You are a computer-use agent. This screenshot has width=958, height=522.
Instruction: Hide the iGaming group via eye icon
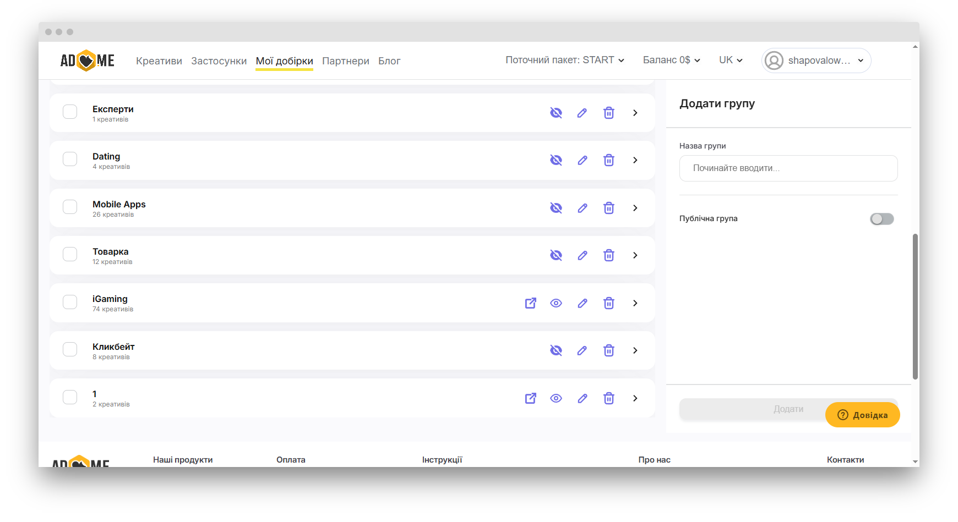[x=556, y=303]
